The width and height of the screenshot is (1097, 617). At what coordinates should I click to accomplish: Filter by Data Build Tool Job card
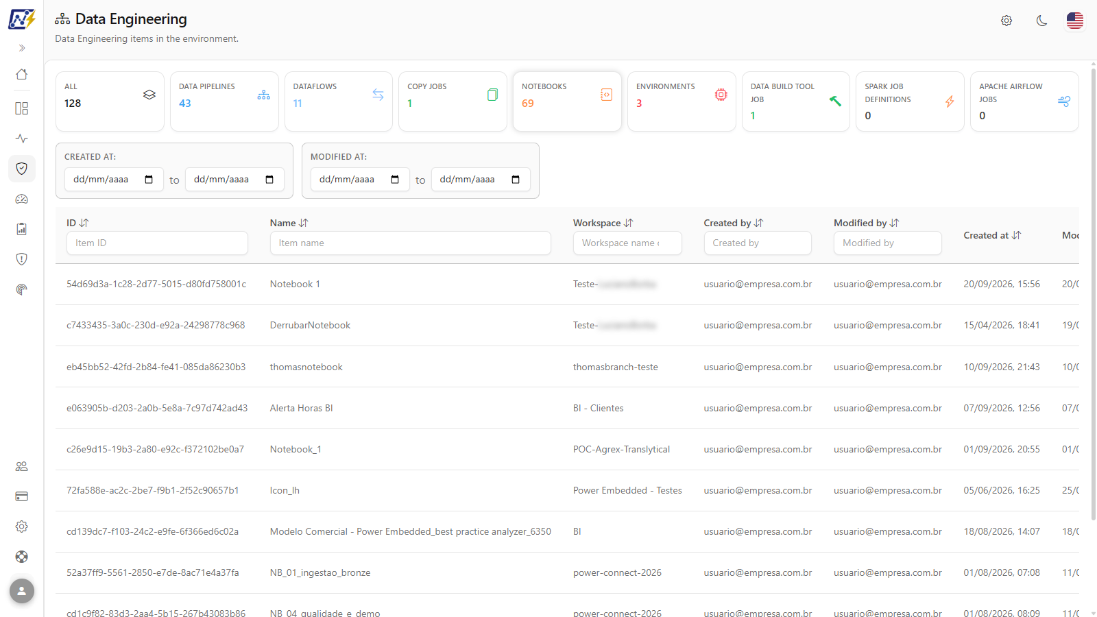(796, 101)
